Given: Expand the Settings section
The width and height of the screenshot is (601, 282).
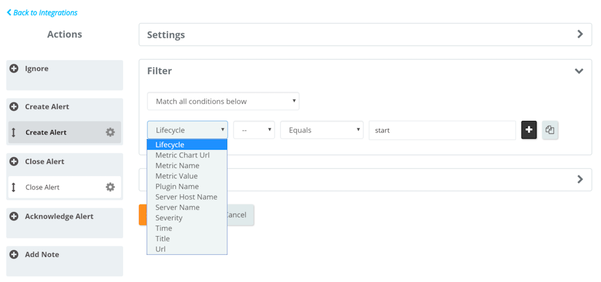Looking at the screenshot, I should tap(580, 35).
